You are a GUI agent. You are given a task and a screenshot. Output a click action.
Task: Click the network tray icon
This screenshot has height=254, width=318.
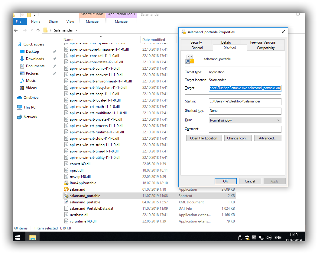pos(261,238)
